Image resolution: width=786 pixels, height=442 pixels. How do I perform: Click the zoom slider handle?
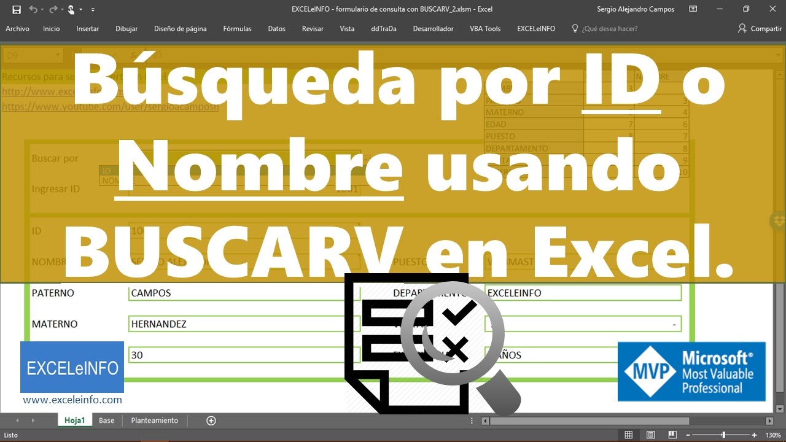723,435
